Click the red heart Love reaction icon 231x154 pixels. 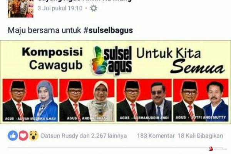coord(23,136)
